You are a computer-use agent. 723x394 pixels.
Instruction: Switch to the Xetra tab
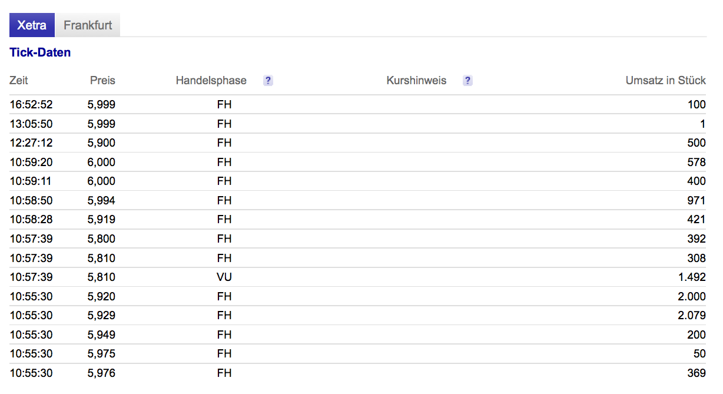(x=32, y=25)
